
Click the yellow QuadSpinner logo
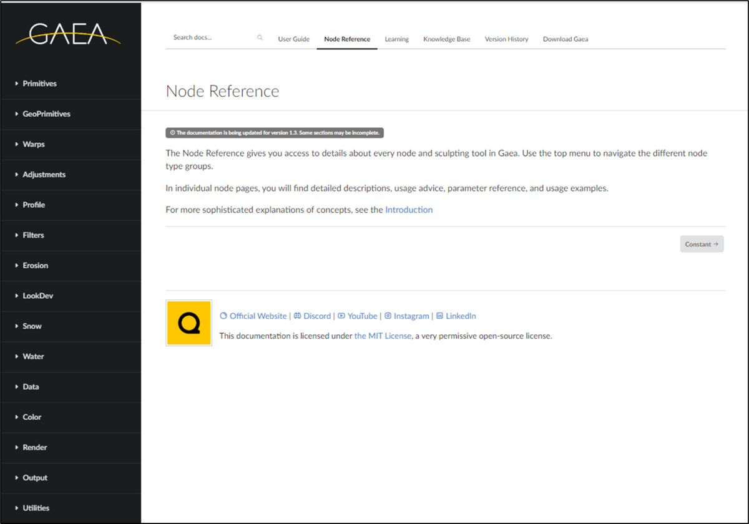[189, 323]
